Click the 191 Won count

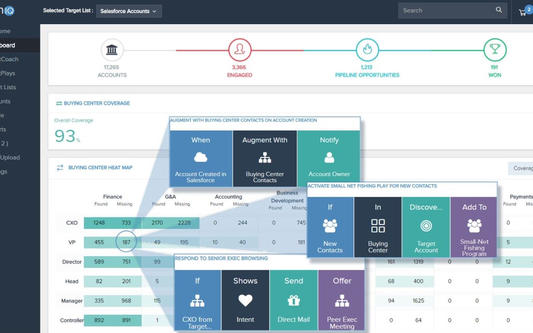[x=494, y=67]
